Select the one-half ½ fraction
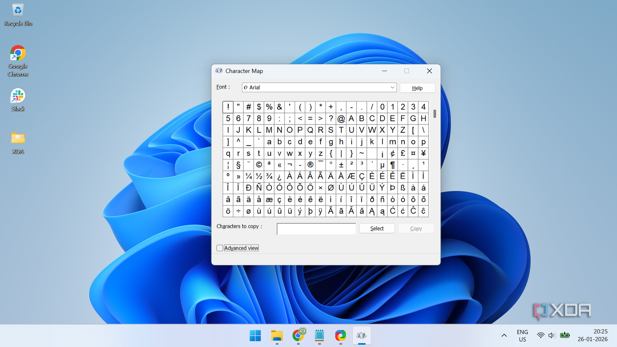 click(259, 176)
